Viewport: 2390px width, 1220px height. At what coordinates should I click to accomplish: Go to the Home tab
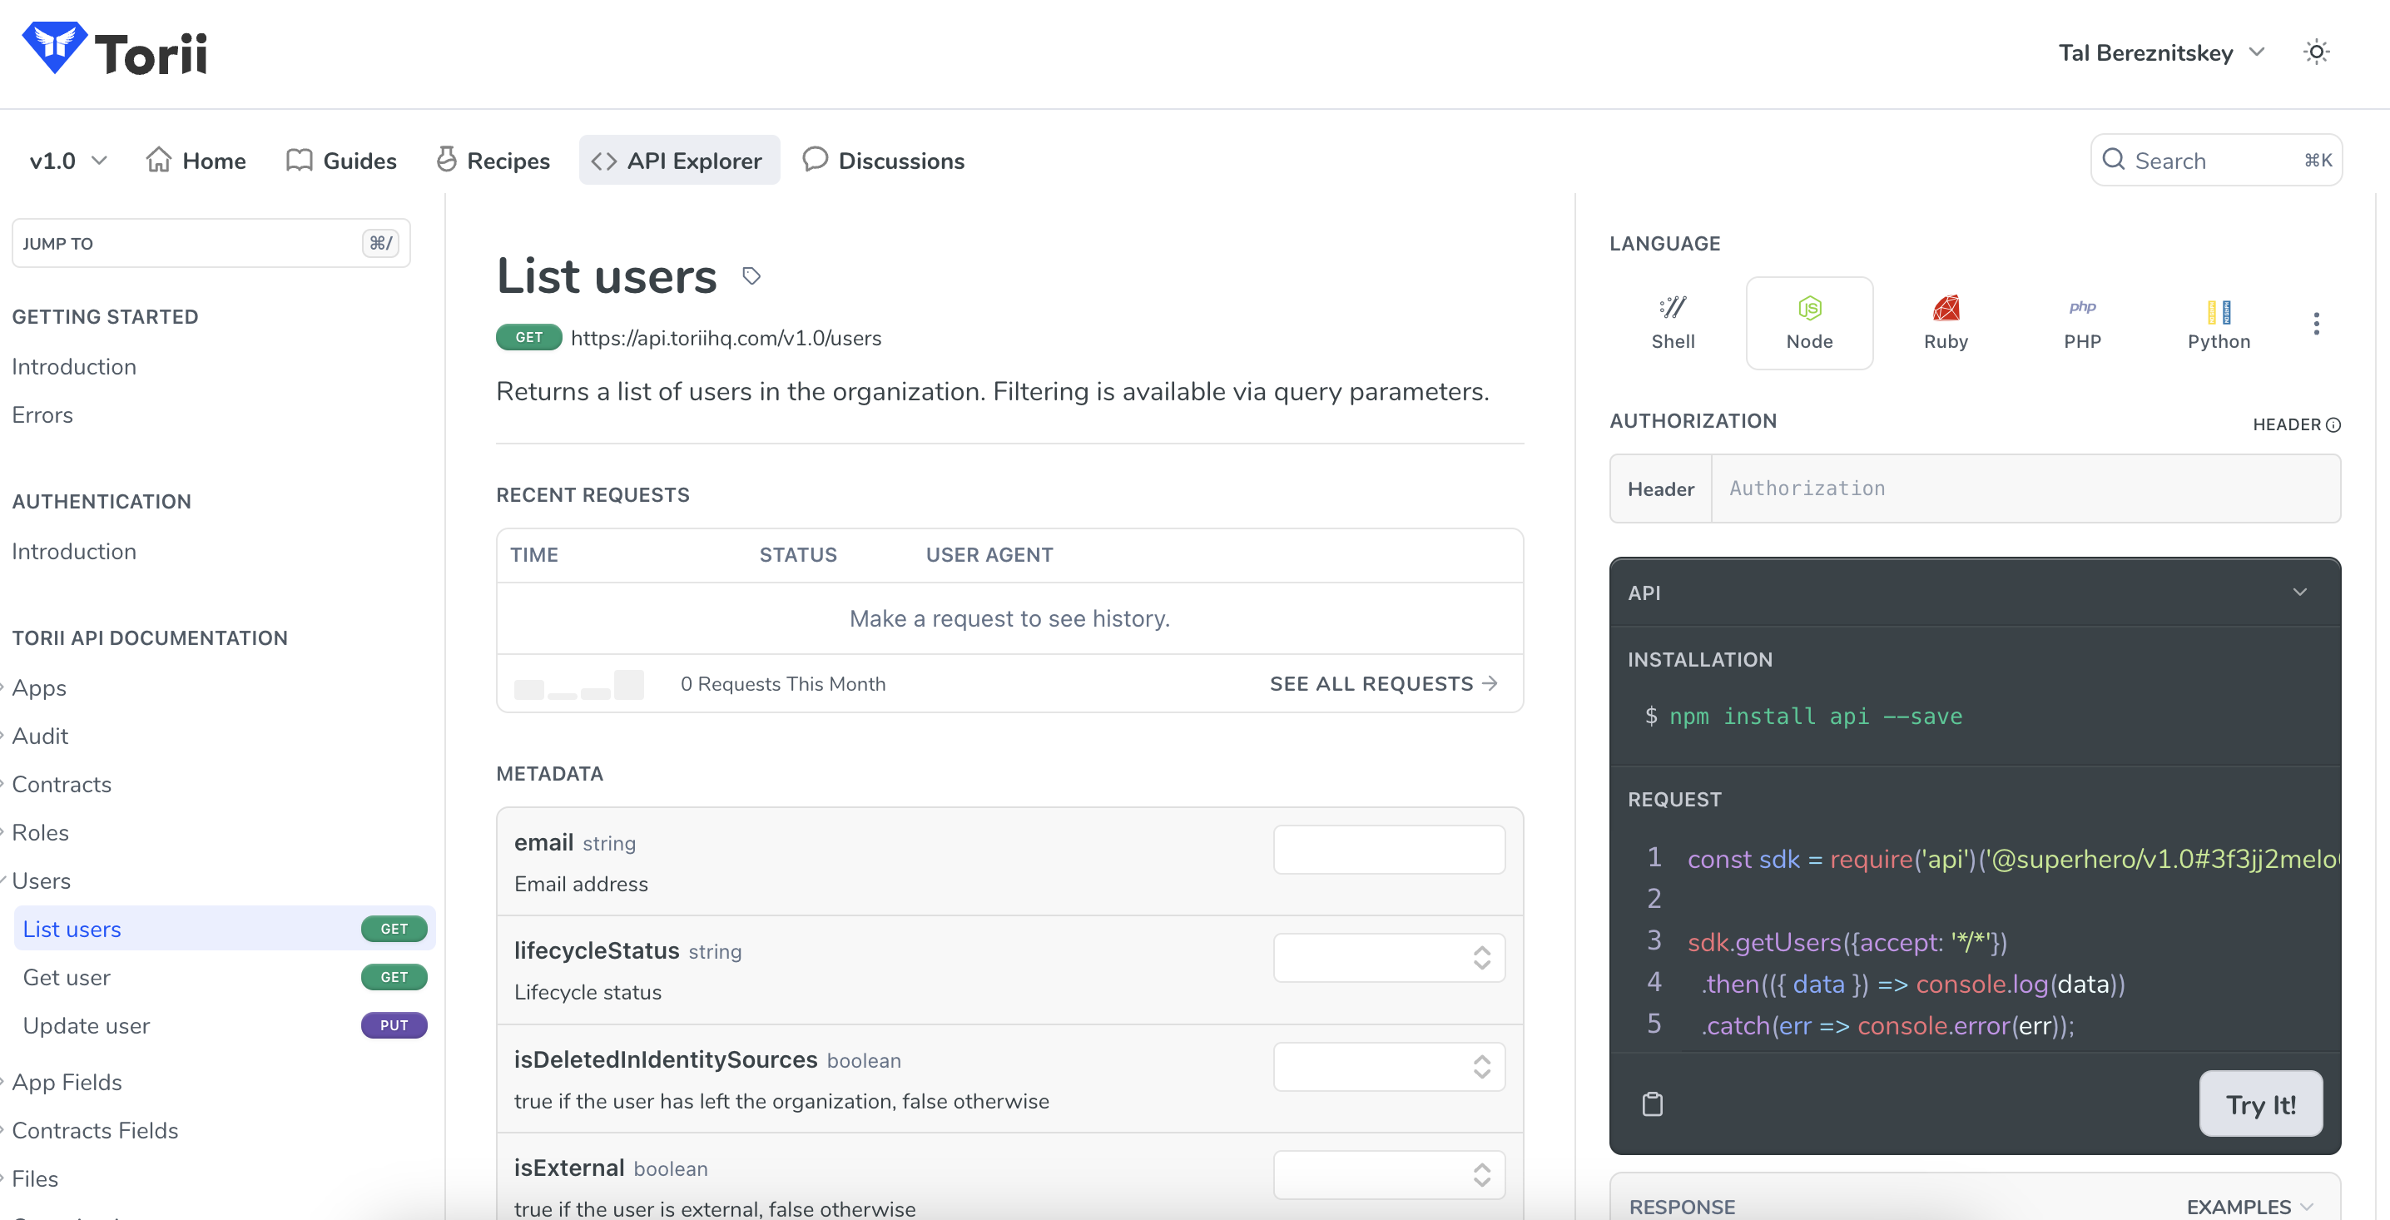coord(196,161)
